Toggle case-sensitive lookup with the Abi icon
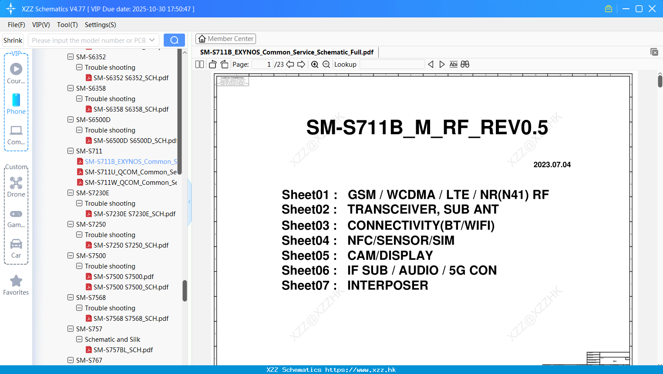 click(x=453, y=64)
